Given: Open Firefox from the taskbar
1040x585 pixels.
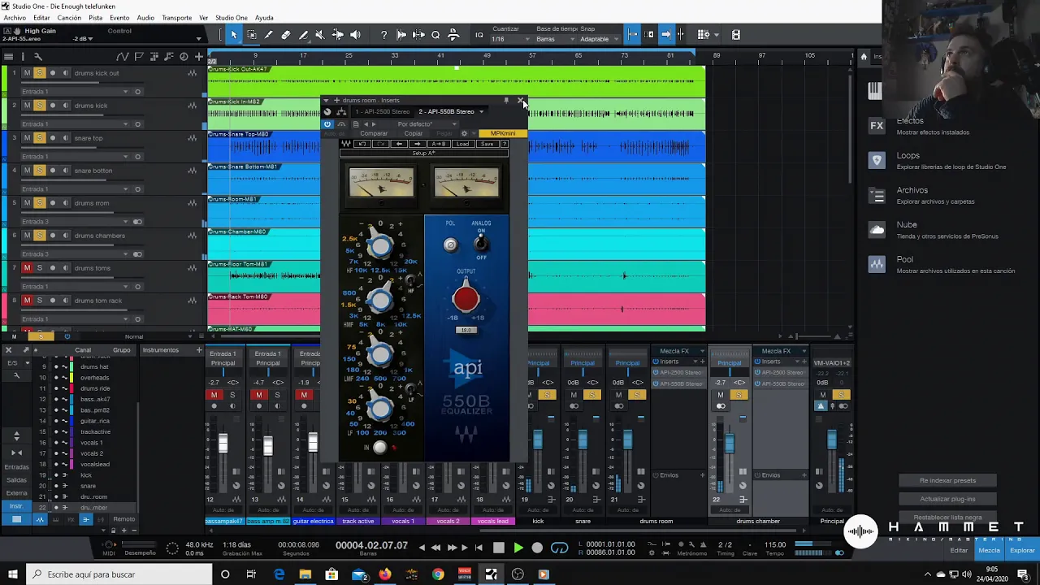Looking at the screenshot, I should click(384, 574).
